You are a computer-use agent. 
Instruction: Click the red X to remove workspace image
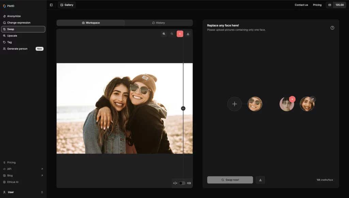[180, 34]
